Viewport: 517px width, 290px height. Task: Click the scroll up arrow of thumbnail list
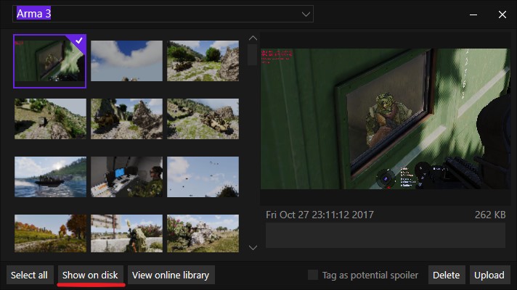coord(253,38)
